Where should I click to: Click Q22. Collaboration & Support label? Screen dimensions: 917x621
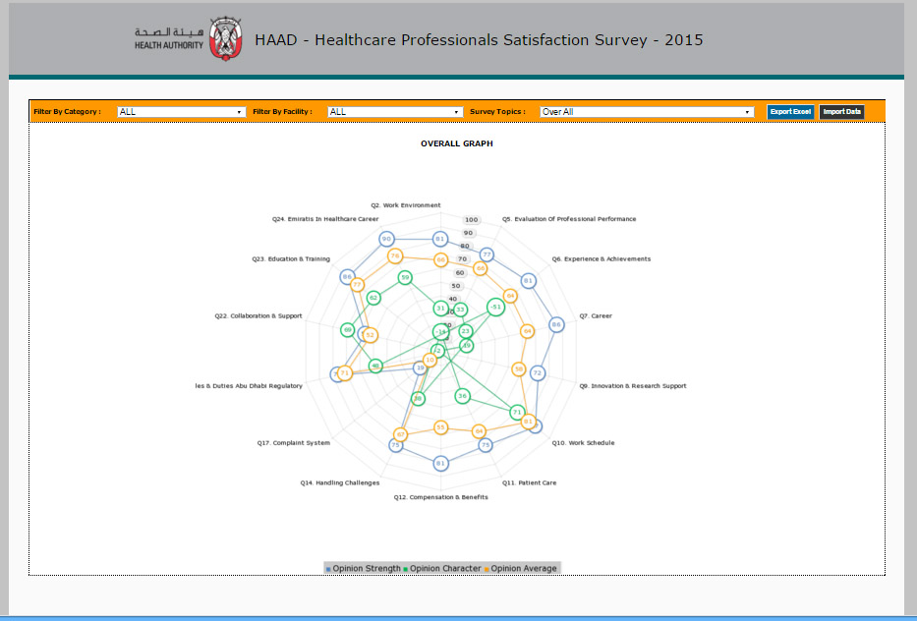258,315
